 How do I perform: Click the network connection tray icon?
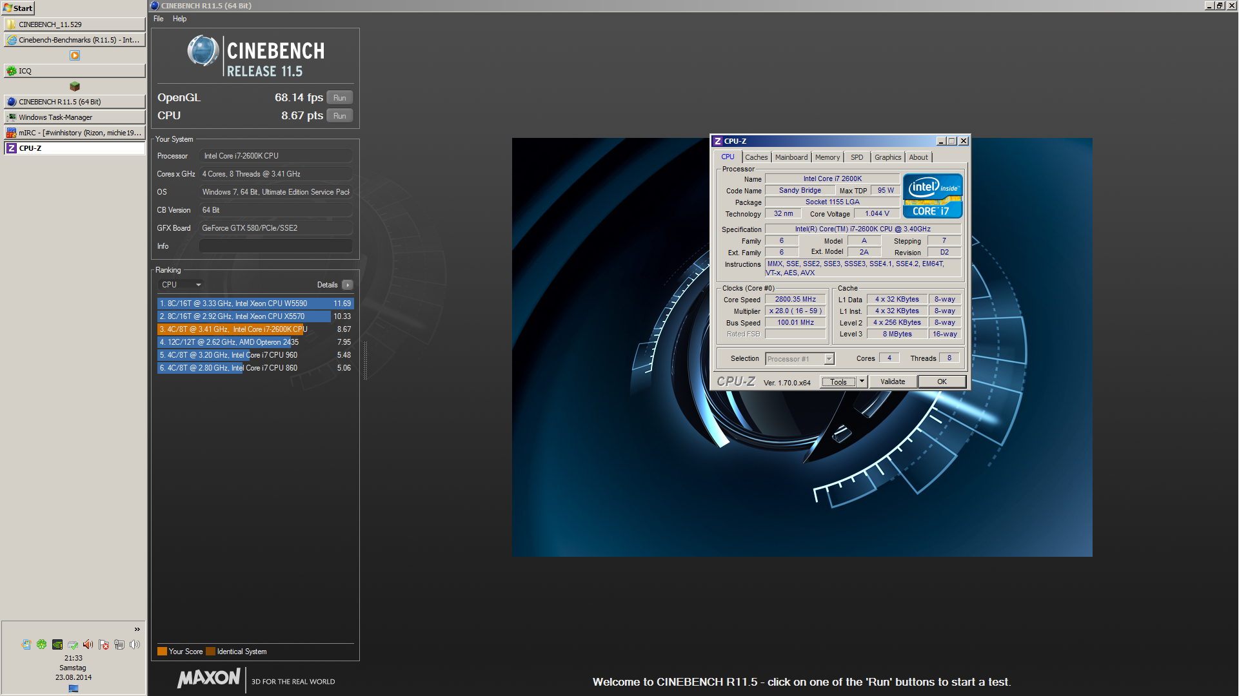click(x=119, y=644)
